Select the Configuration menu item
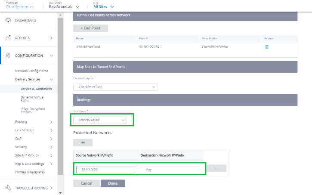The image size is (312, 195). coord(29,56)
